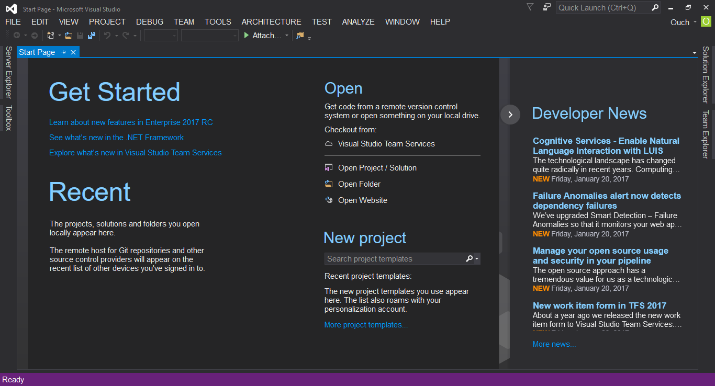Open the Solution Explorer side tab
Viewport: 715px width, 386px height.
click(x=706, y=75)
